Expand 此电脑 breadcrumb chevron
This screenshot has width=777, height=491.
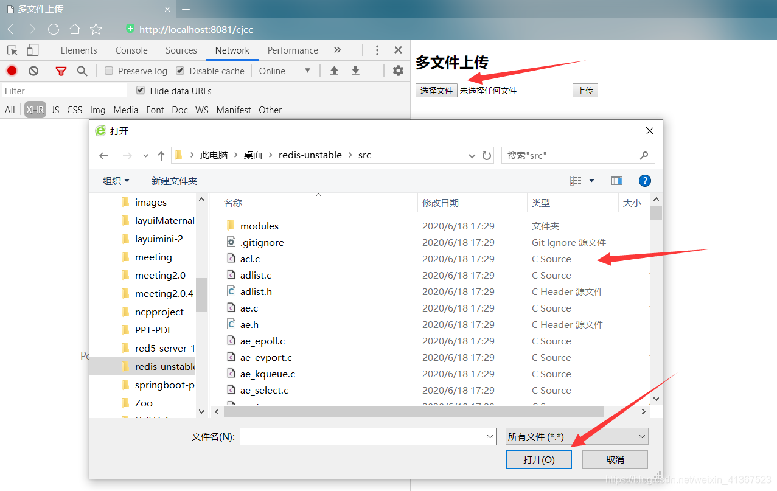pos(237,155)
